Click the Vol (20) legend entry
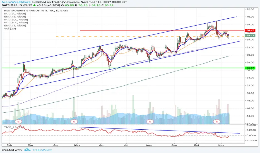The image size is (260, 153). tap(10, 28)
